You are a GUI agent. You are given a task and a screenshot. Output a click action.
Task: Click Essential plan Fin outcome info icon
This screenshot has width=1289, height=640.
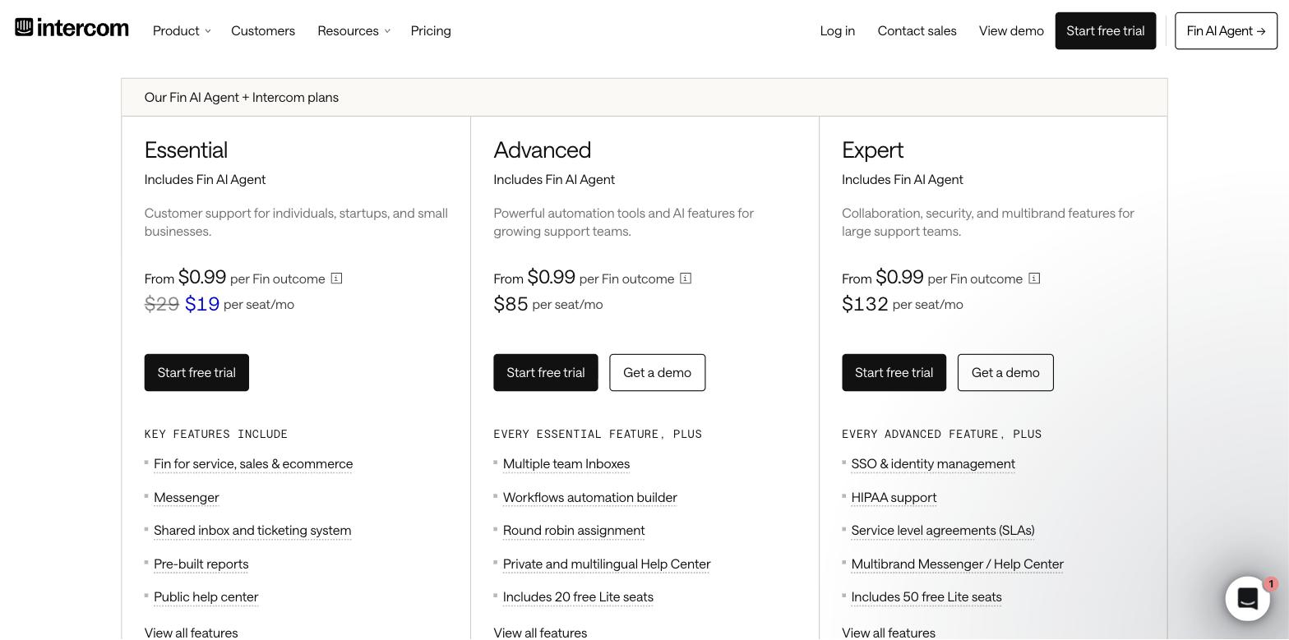pos(336,279)
